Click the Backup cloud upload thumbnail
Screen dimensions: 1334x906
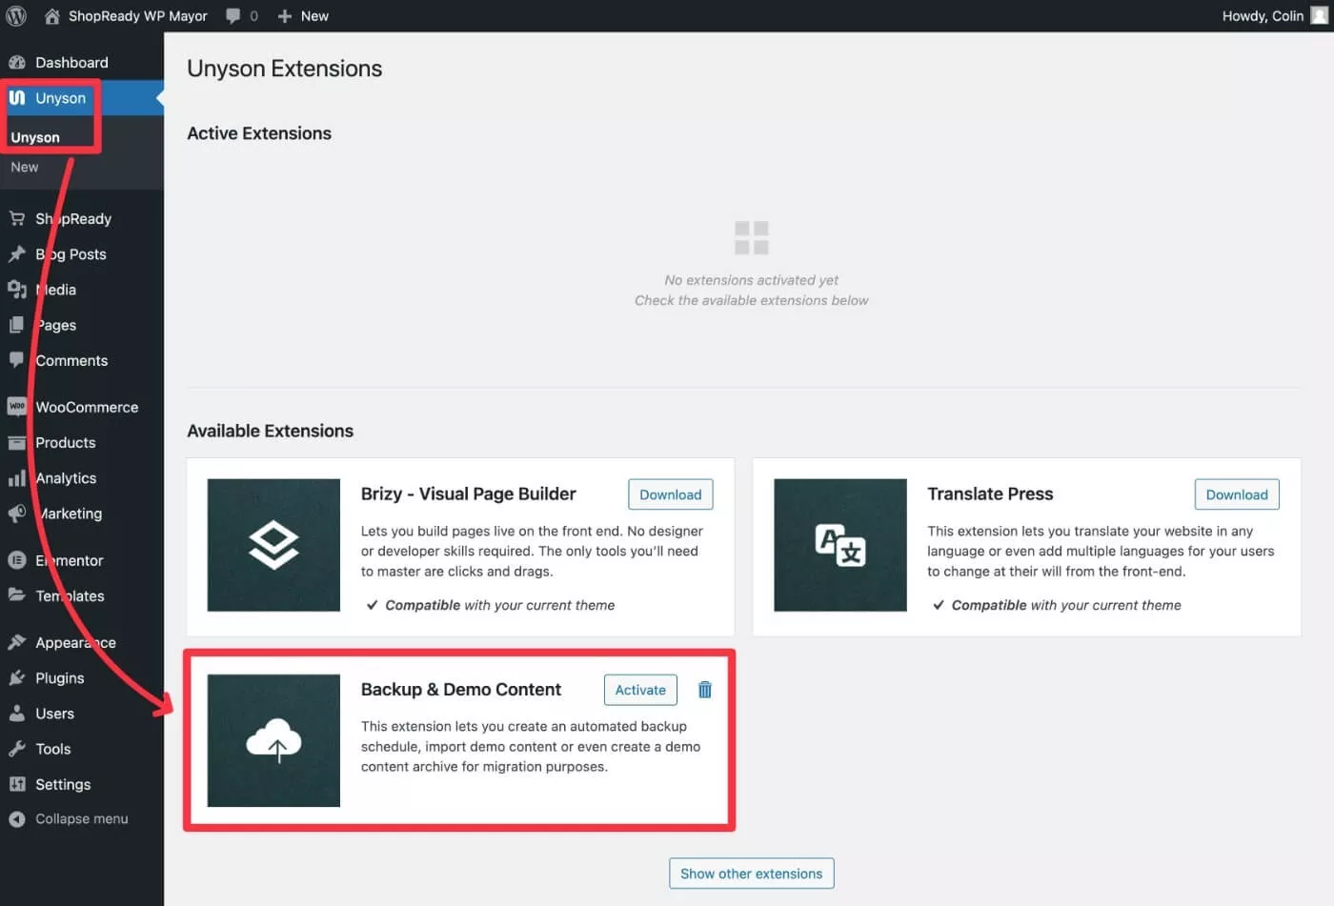(x=273, y=740)
